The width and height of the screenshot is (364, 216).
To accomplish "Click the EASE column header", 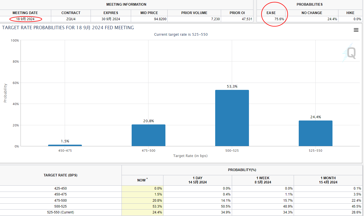I will 271,13.
